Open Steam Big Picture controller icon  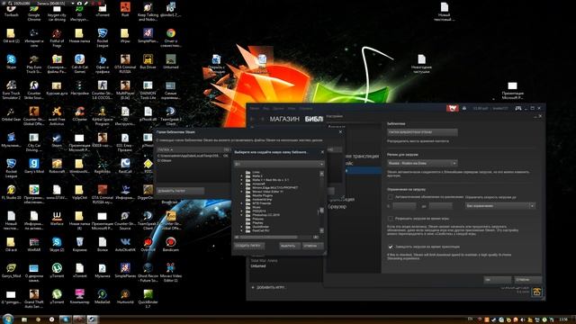[518, 108]
